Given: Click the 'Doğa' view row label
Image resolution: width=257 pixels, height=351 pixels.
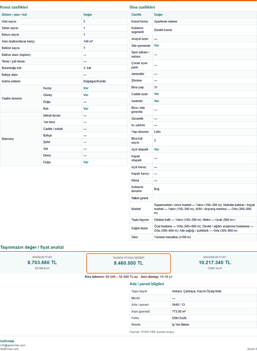Looking at the screenshot, I should coord(47,162).
